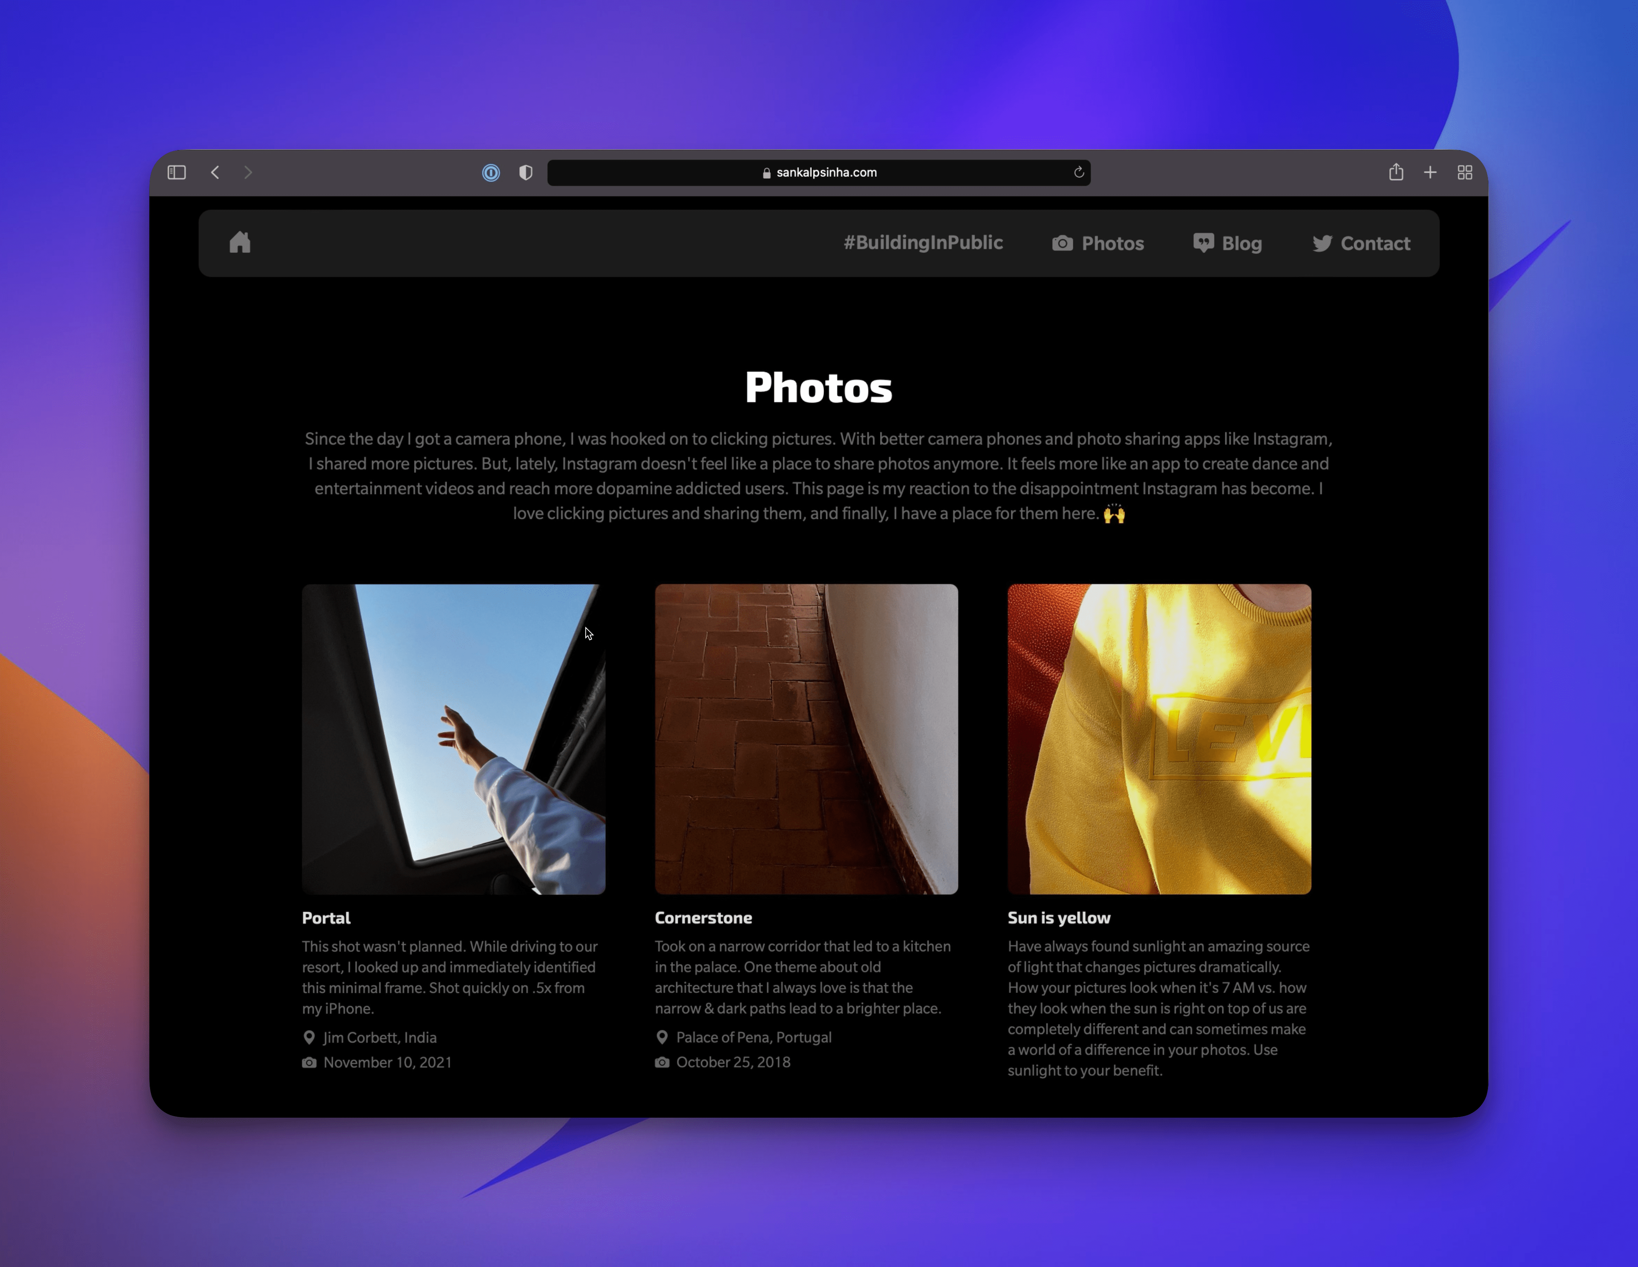Click the forward navigation arrow
Image resolution: width=1638 pixels, height=1267 pixels.
248,173
